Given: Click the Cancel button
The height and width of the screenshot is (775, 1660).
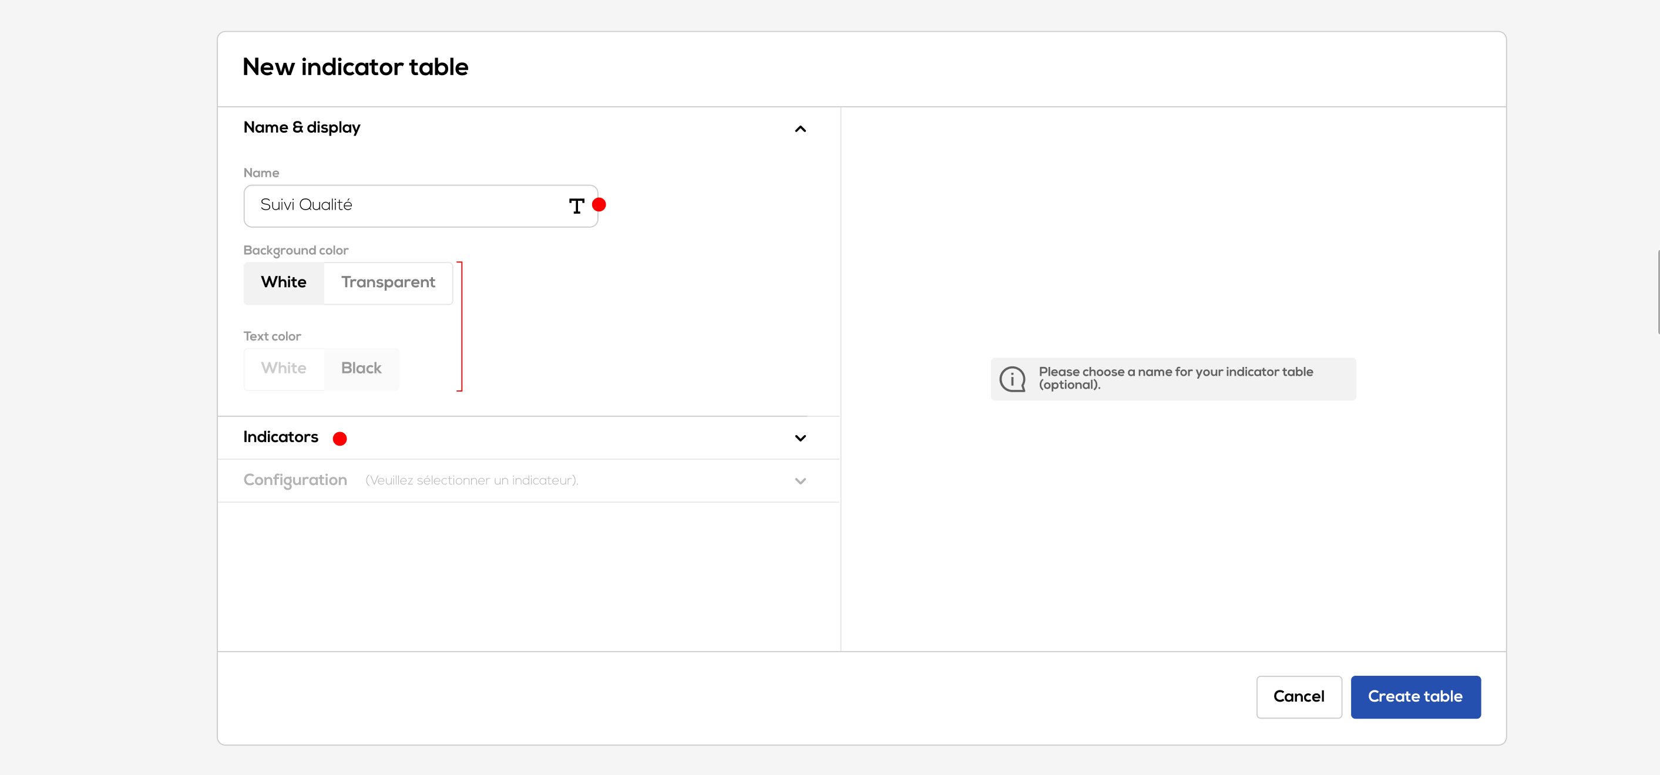Looking at the screenshot, I should [x=1298, y=696].
